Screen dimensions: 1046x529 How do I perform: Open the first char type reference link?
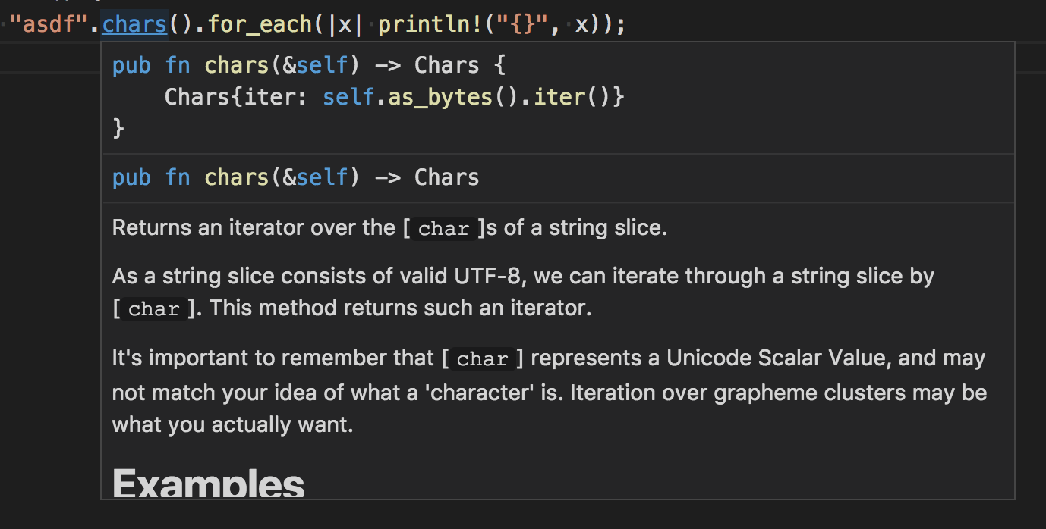point(443,228)
